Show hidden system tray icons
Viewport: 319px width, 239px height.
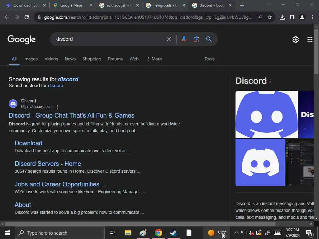[x=236, y=233]
